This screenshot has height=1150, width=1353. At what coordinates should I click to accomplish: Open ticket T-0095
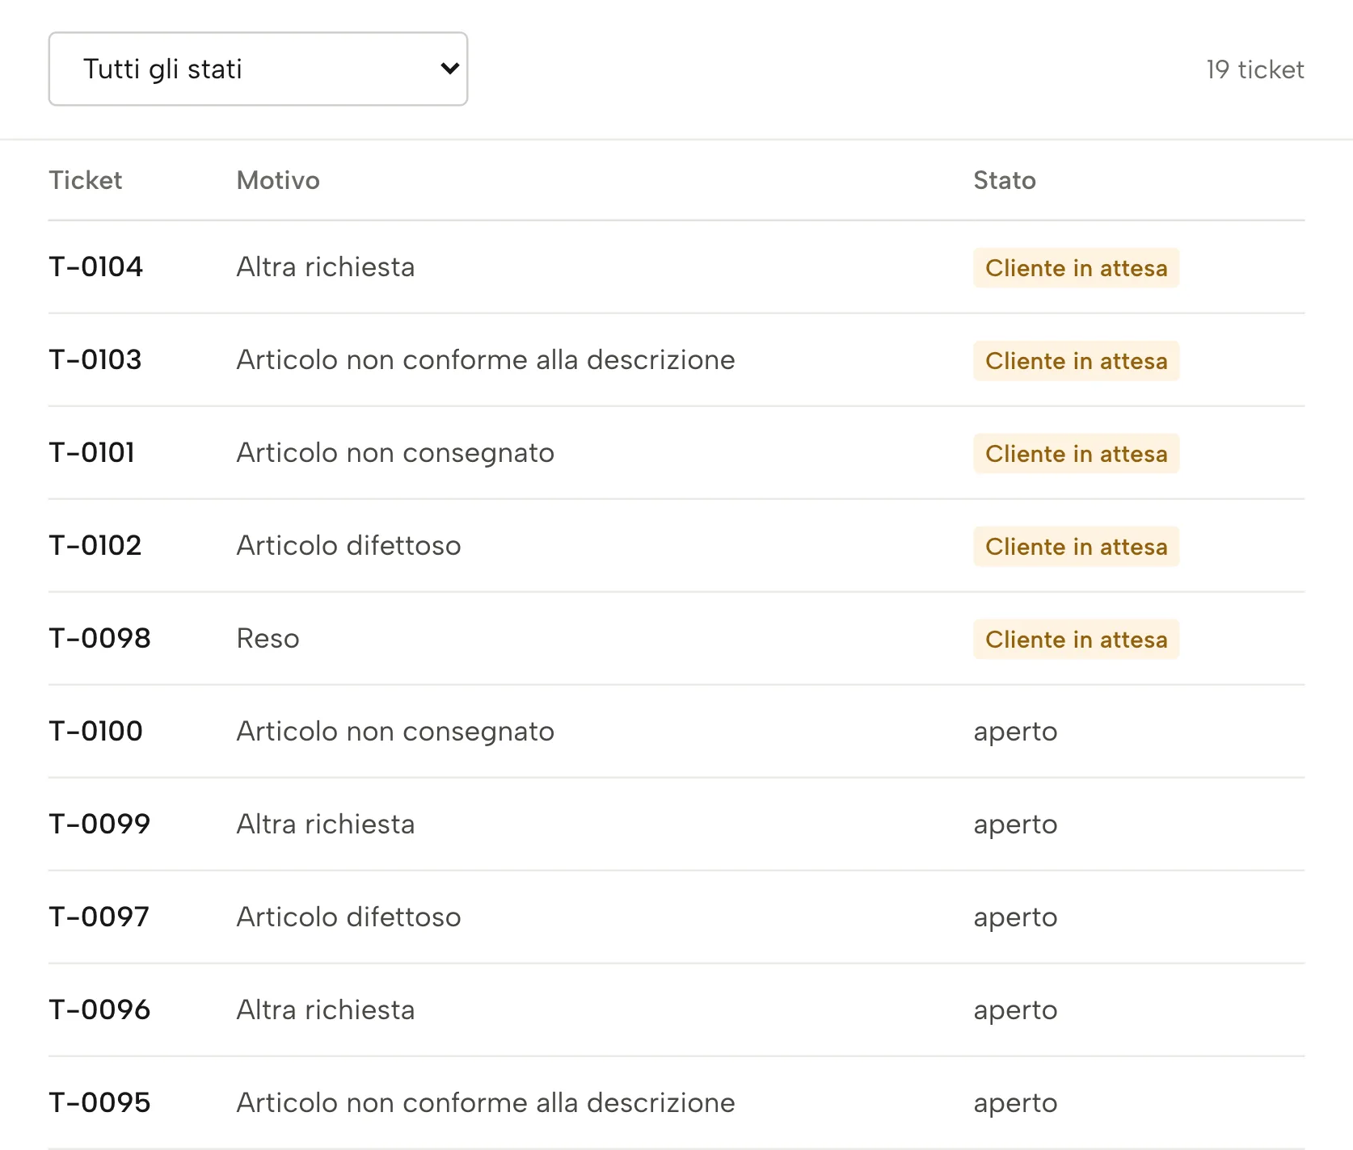click(x=99, y=1102)
